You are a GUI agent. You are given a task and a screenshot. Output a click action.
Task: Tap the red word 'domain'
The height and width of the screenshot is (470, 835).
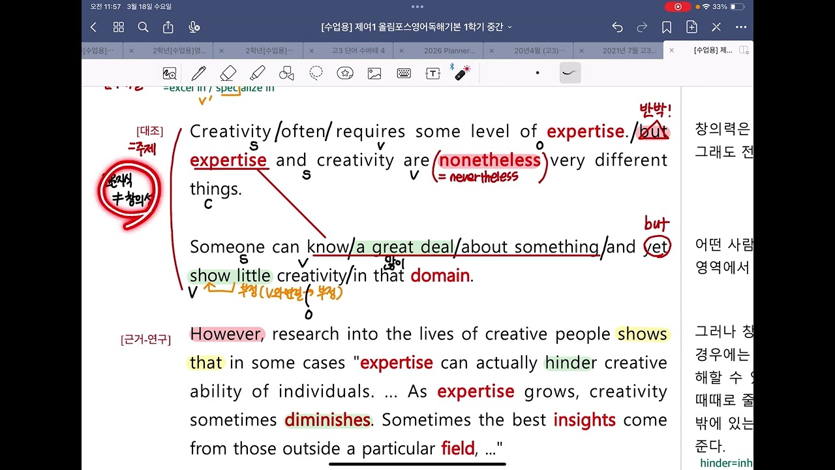pos(440,275)
